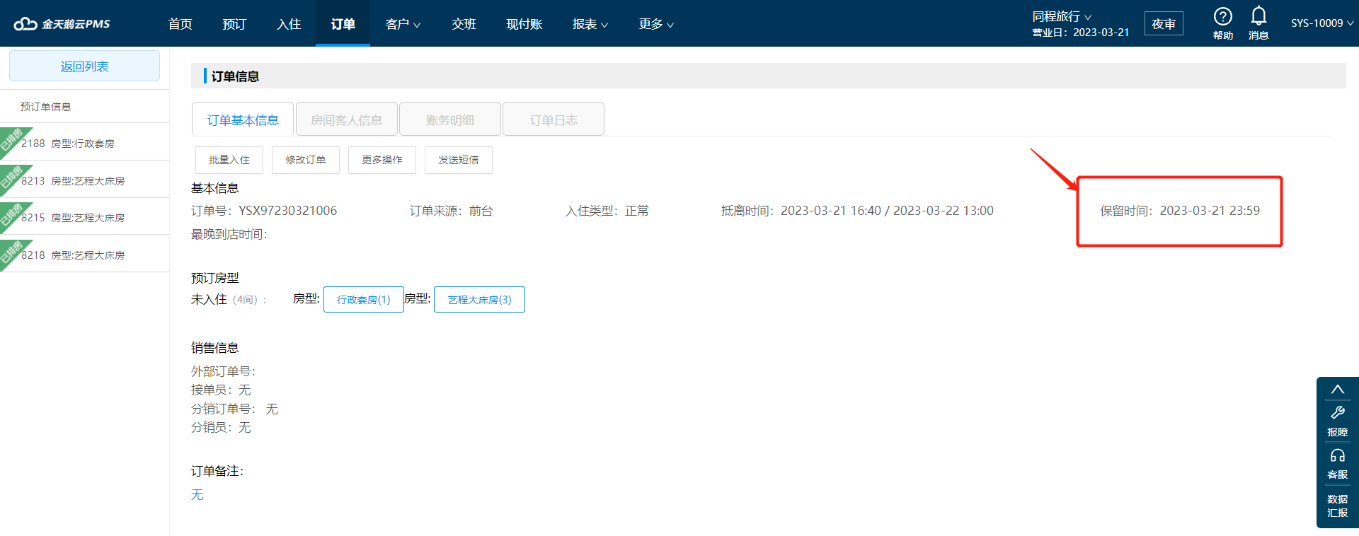Screen dimensions: 1359x536
Task: Click the 夜审 button
Action: (x=1163, y=23)
